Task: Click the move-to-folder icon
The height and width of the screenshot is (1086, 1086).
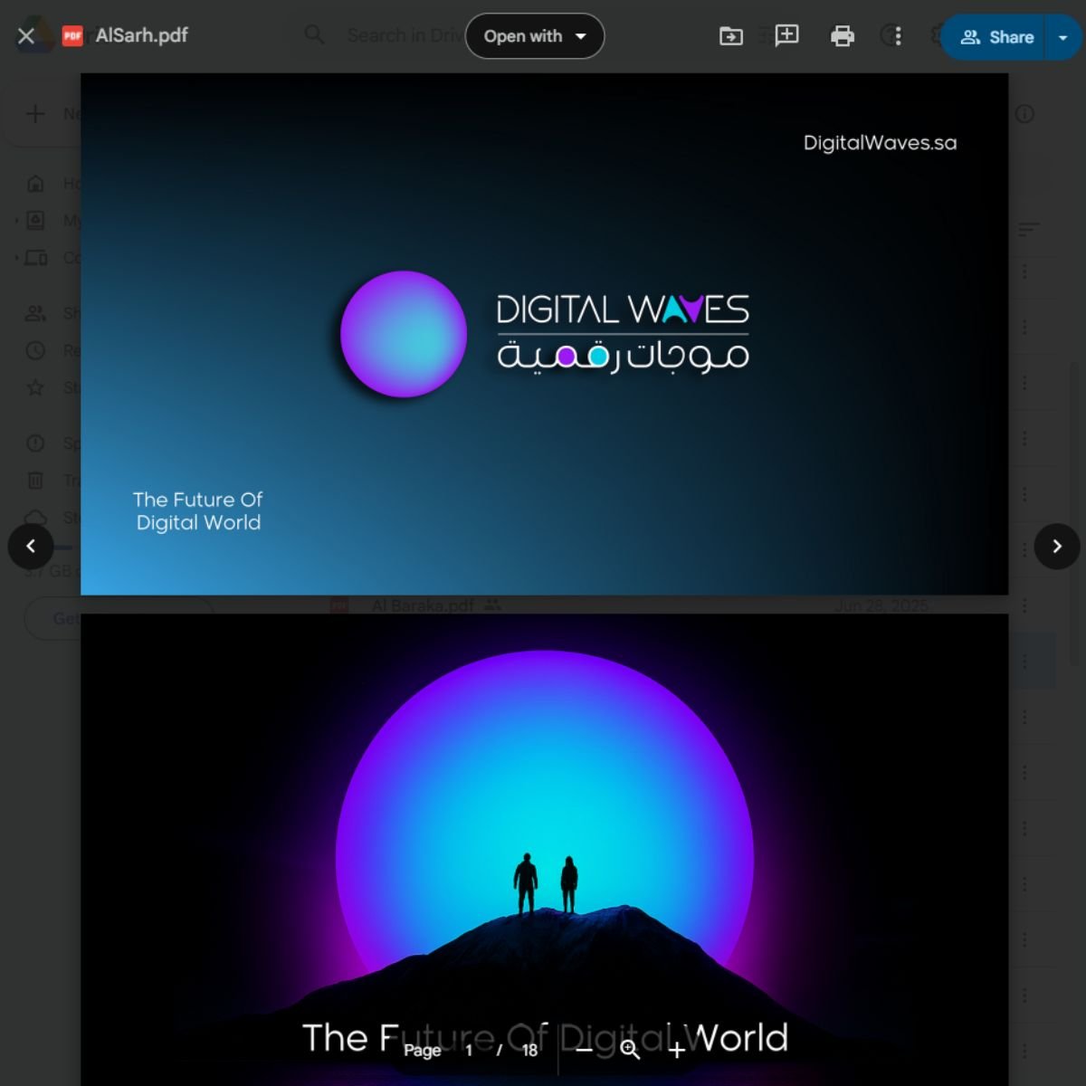Action: click(731, 36)
